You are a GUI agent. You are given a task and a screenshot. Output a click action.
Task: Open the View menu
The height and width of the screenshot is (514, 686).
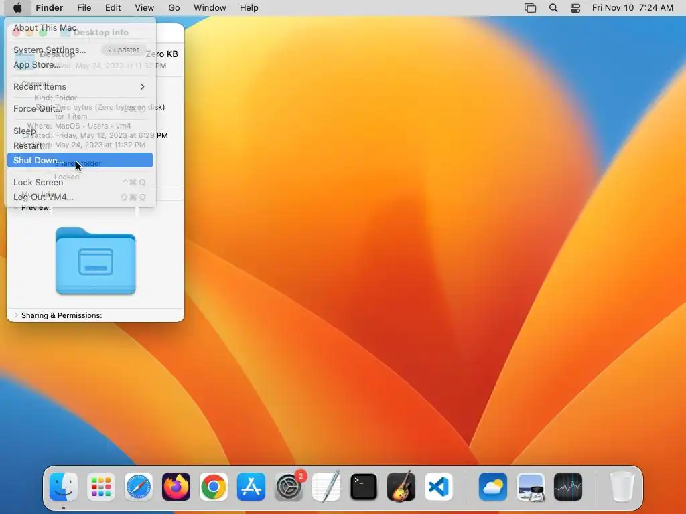coord(145,8)
